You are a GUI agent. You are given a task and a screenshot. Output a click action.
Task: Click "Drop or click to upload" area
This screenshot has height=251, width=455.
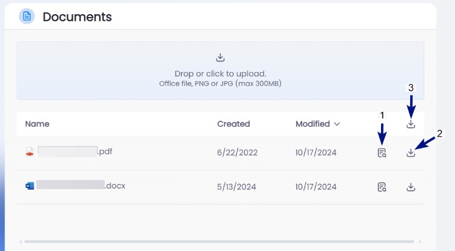220,71
